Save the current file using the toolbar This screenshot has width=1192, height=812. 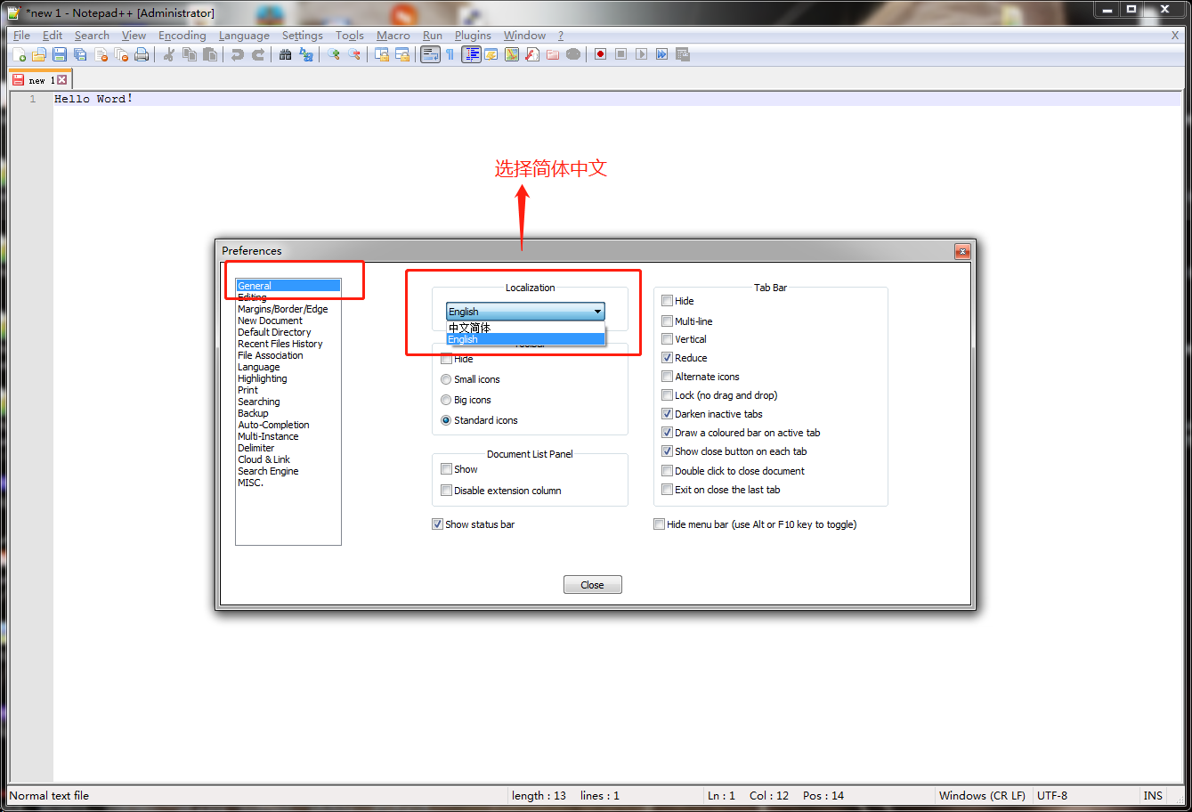coord(60,54)
